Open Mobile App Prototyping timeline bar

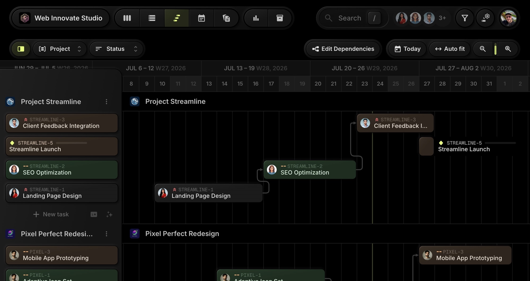(465, 255)
